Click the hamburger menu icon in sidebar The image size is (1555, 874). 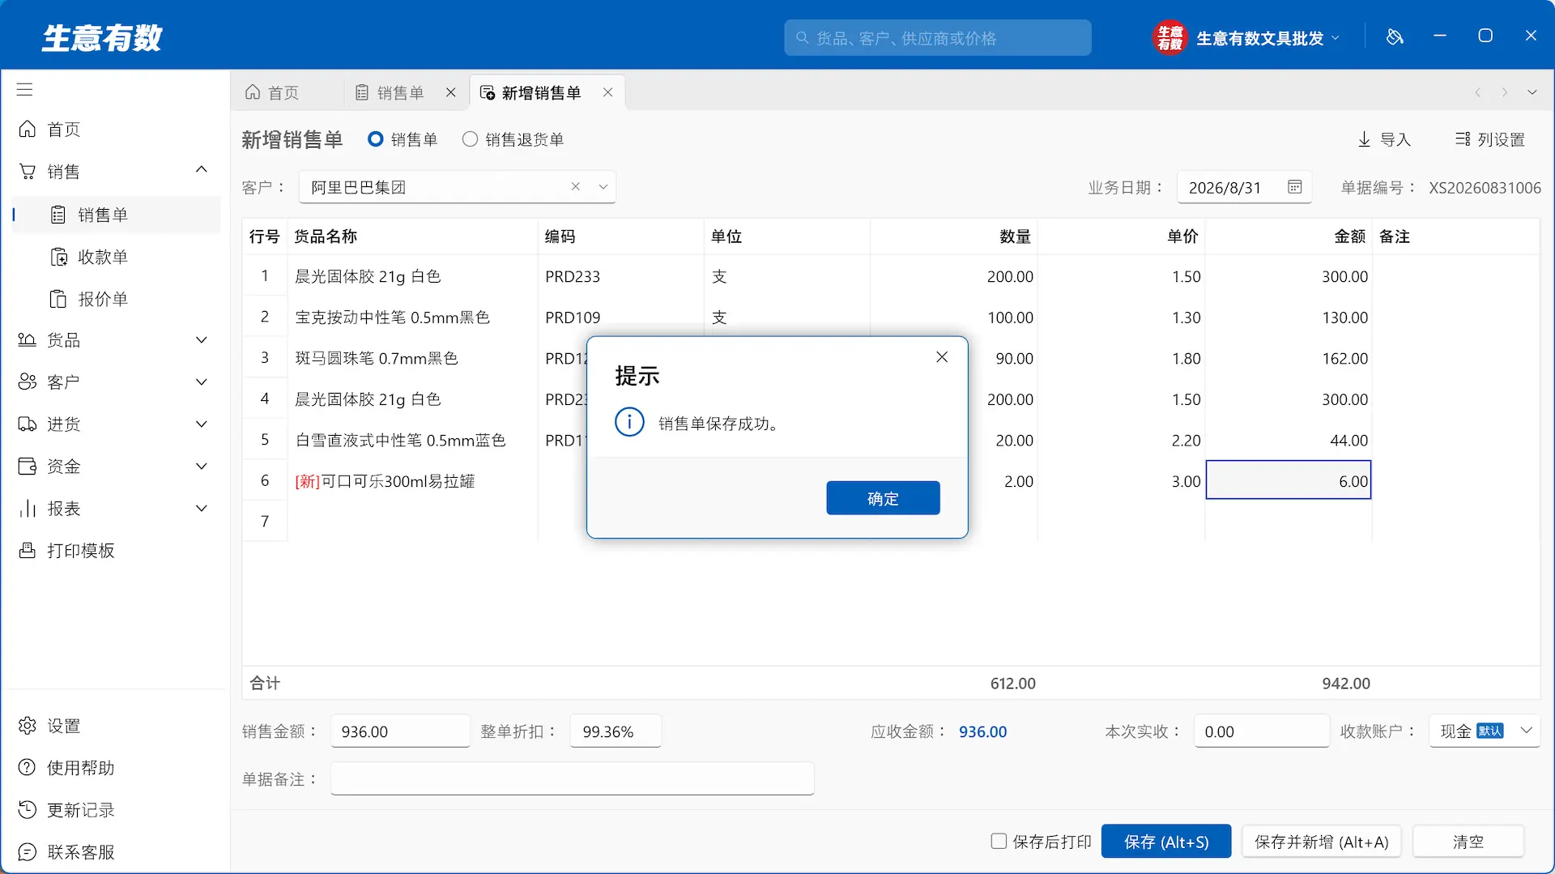tap(25, 90)
